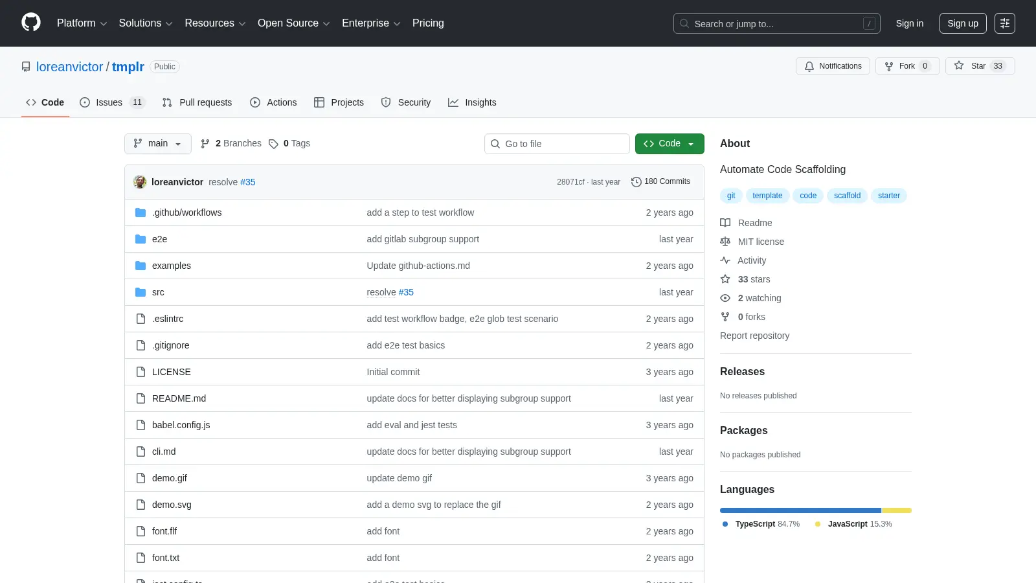Screen dimensions: 1036x583
Task: Click the Go to file input field
Action: tap(557, 144)
